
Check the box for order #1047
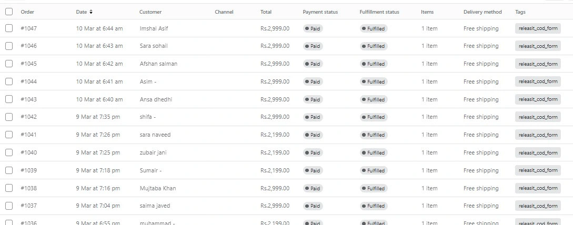(x=9, y=28)
